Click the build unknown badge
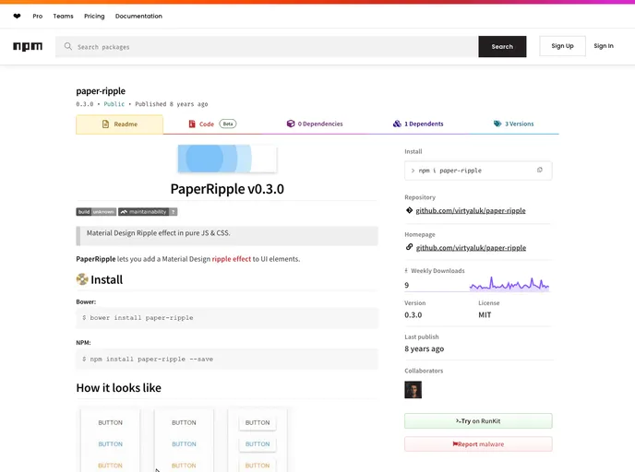The image size is (635, 472). (x=96, y=211)
